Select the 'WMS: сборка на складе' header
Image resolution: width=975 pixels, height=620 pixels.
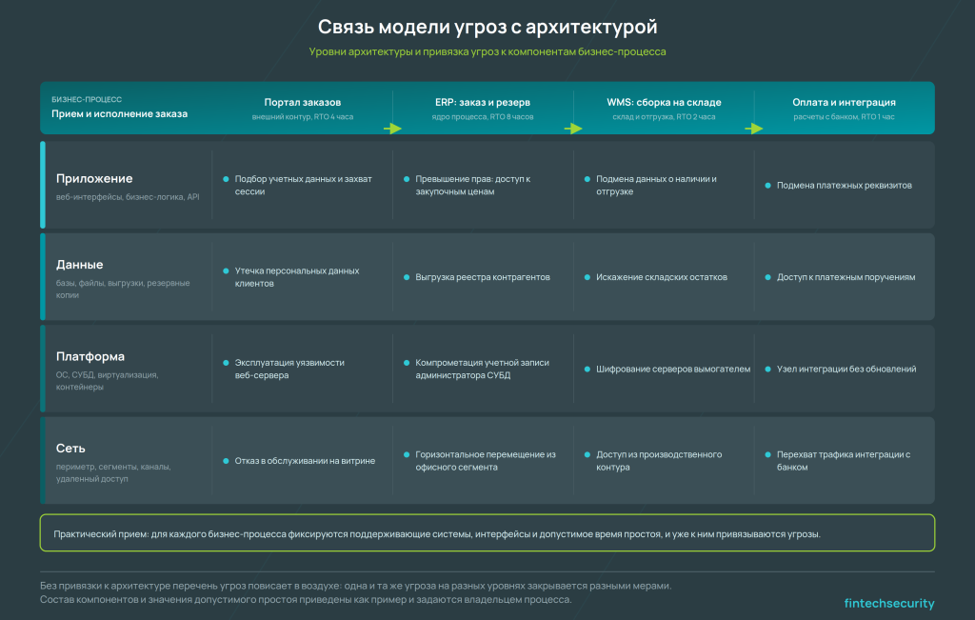(664, 102)
